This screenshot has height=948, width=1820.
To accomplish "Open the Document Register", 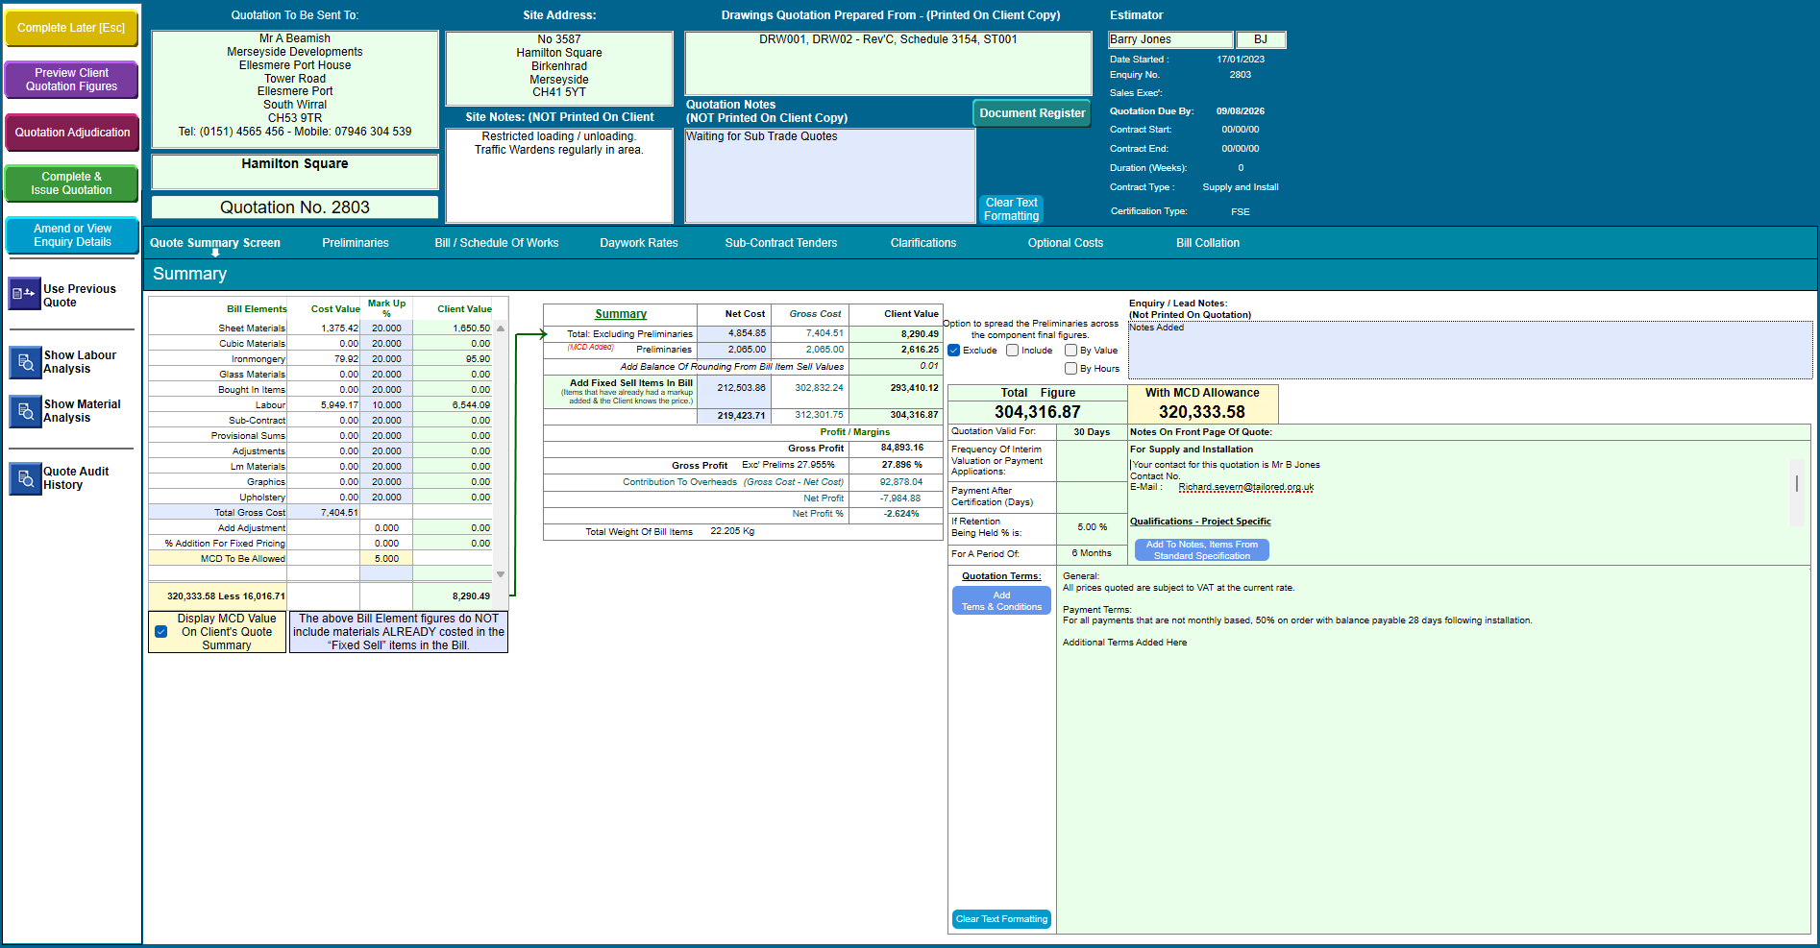I will point(1032,113).
